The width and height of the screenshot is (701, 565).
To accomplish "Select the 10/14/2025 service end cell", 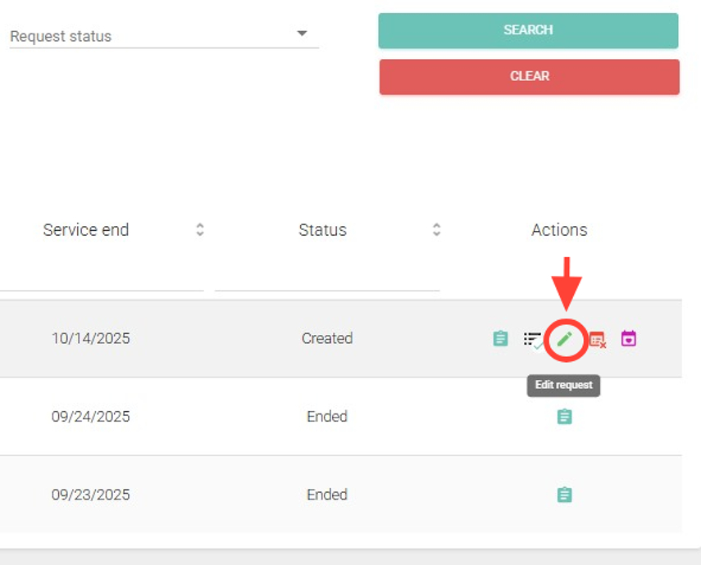I will tap(90, 338).
